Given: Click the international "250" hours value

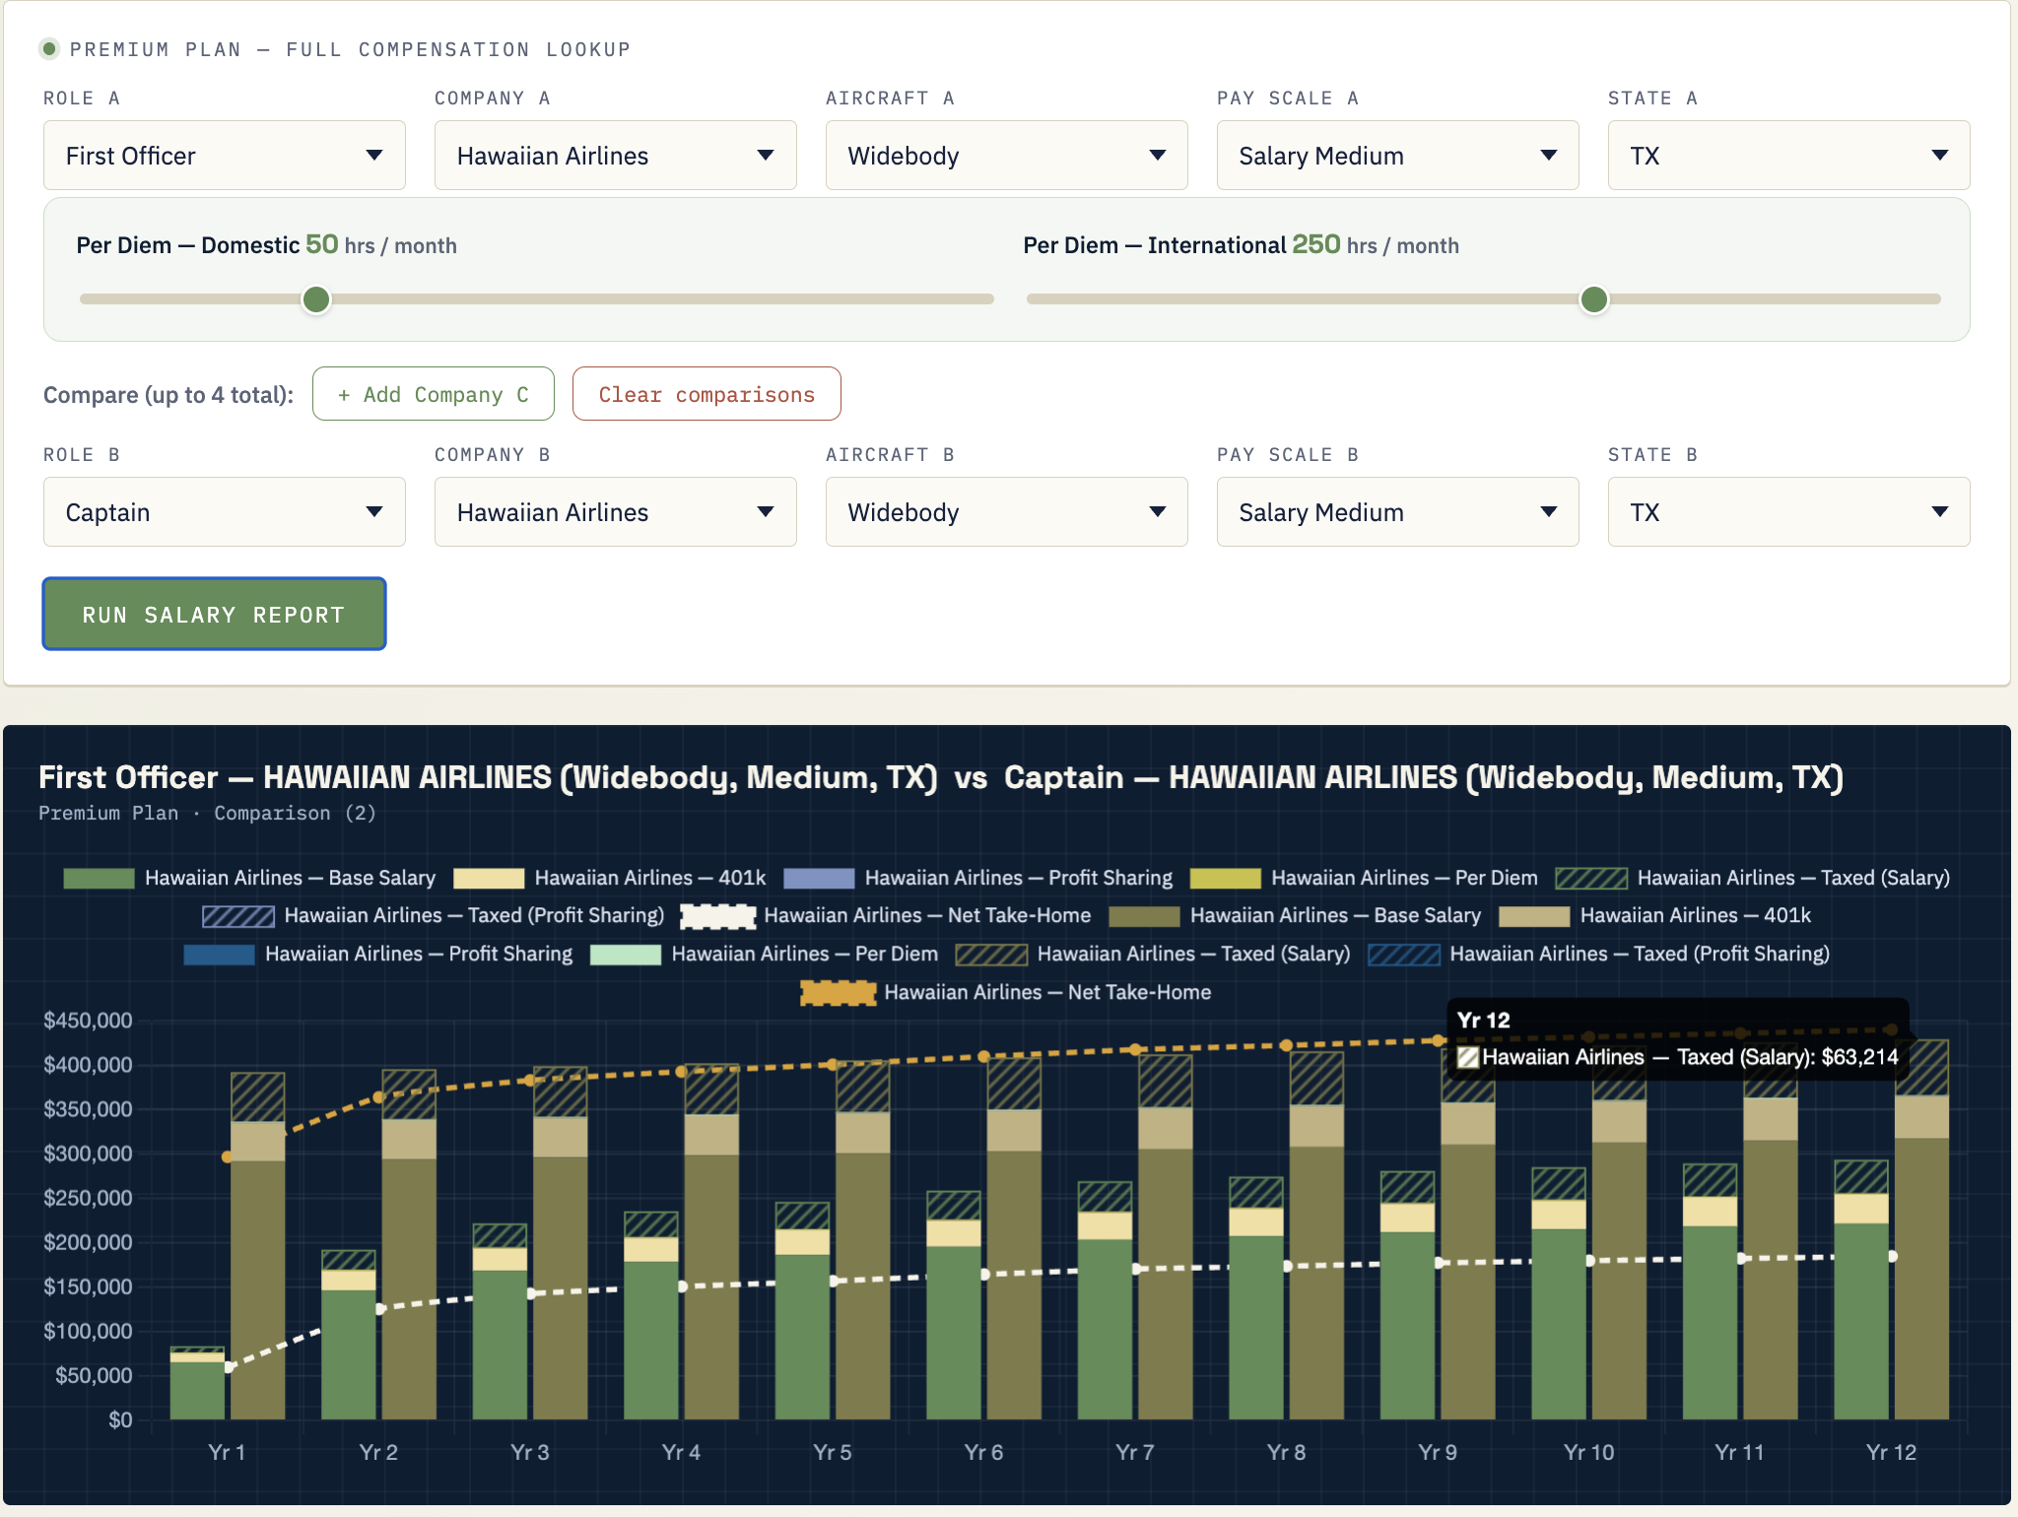Looking at the screenshot, I should [1316, 244].
